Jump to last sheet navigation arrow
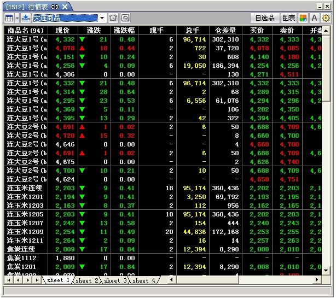336x299 pixels. [37, 280]
